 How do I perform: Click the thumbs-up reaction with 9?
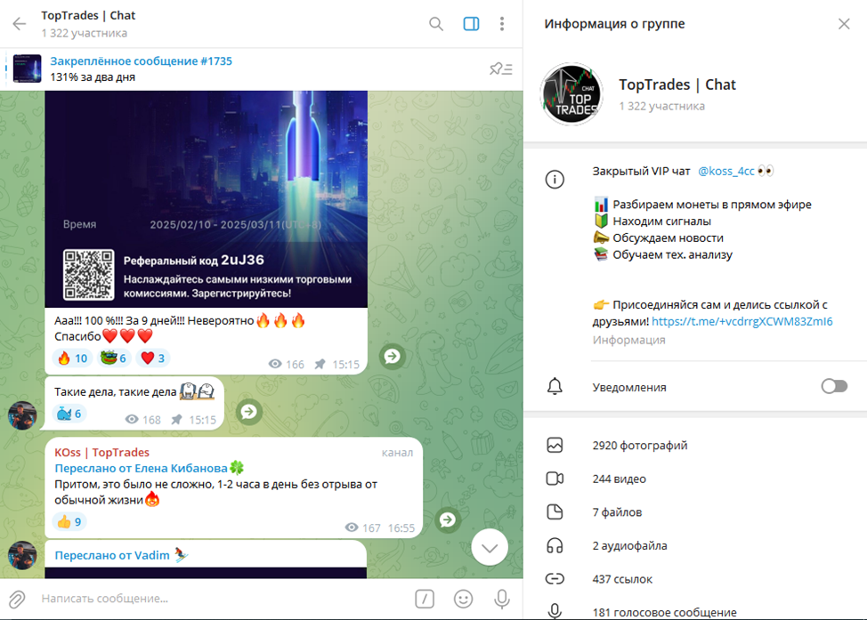tap(69, 522)
